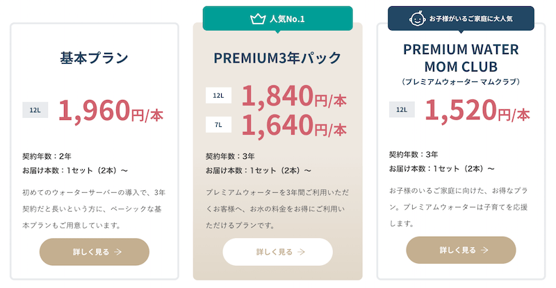The image size is (556, 288).
Task: Click the PREMIUM3年パック heading
Action: (277, 59)
